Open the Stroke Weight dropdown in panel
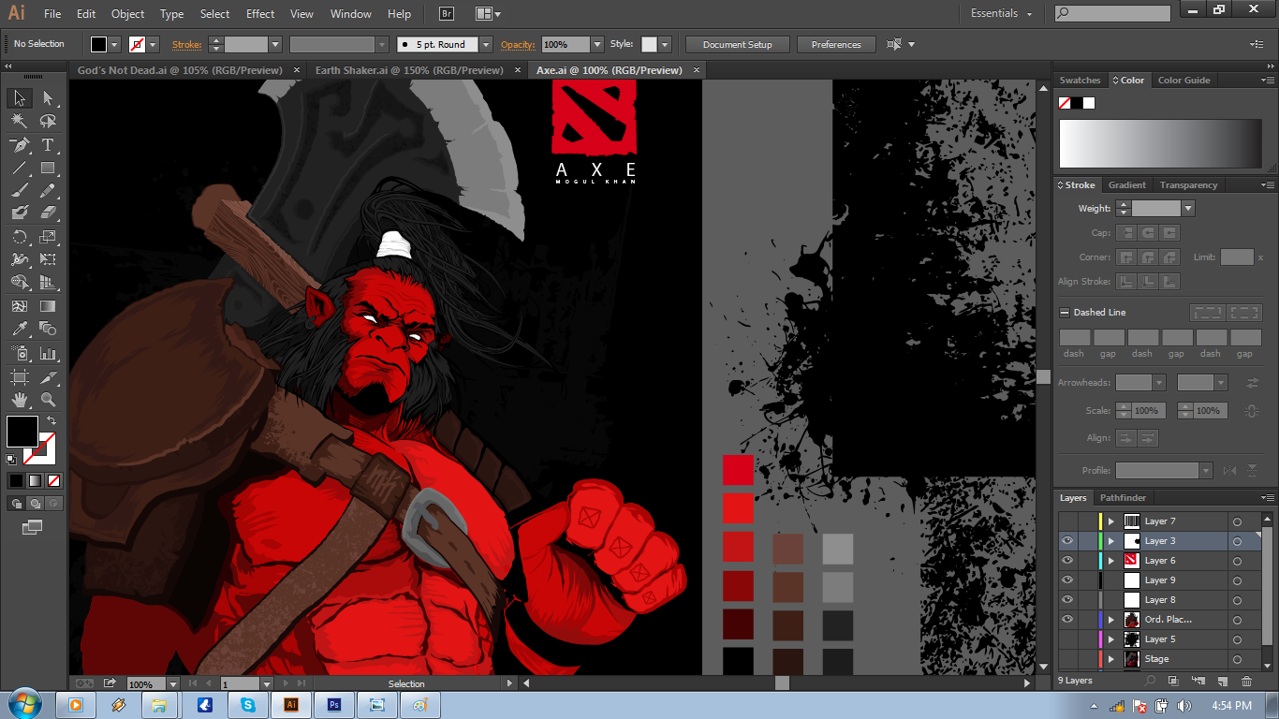Screen dimensions: 1279x719 point(1188,209)
